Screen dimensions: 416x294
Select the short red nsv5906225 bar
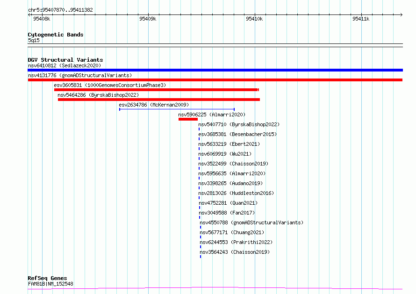tap(188, 119)
